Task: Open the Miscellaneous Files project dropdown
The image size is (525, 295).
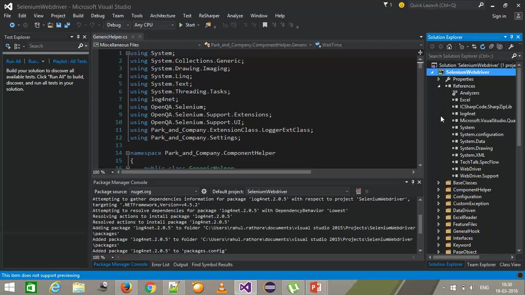Action: 147,45
